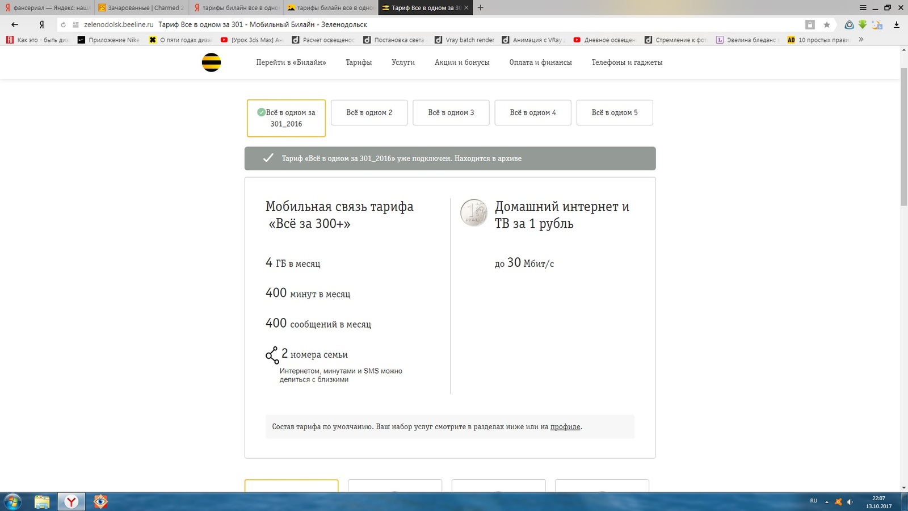Open the 'Стремление к фот' bookmark
The image size is (908, 511).
coord(676,40)
